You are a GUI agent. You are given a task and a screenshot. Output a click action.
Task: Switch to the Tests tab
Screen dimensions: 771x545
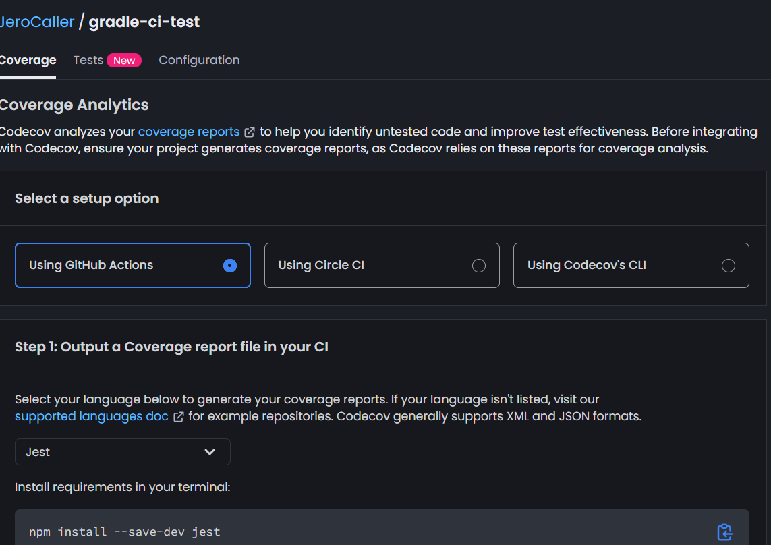pos(88,60)
